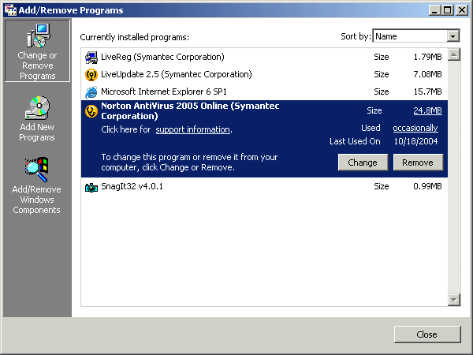Open Add/Remove Windows Components icon
473x355 pixels.
(x=37, y=169)
